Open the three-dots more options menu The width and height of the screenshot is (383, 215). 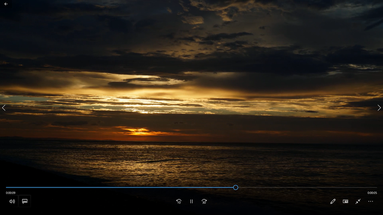(370, 201)
